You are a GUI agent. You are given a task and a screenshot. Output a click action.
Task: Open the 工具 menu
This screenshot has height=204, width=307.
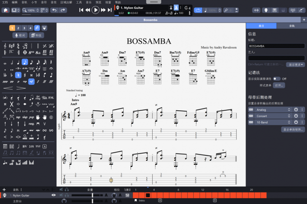tap(79, 2)
